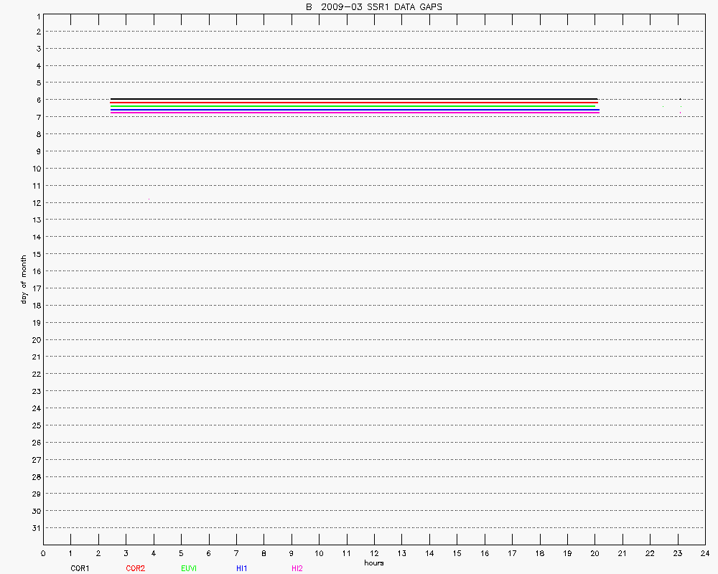Select the magenta HI2 legend label
The width and height of the screenshot is (718, 574).
point(297,568)
